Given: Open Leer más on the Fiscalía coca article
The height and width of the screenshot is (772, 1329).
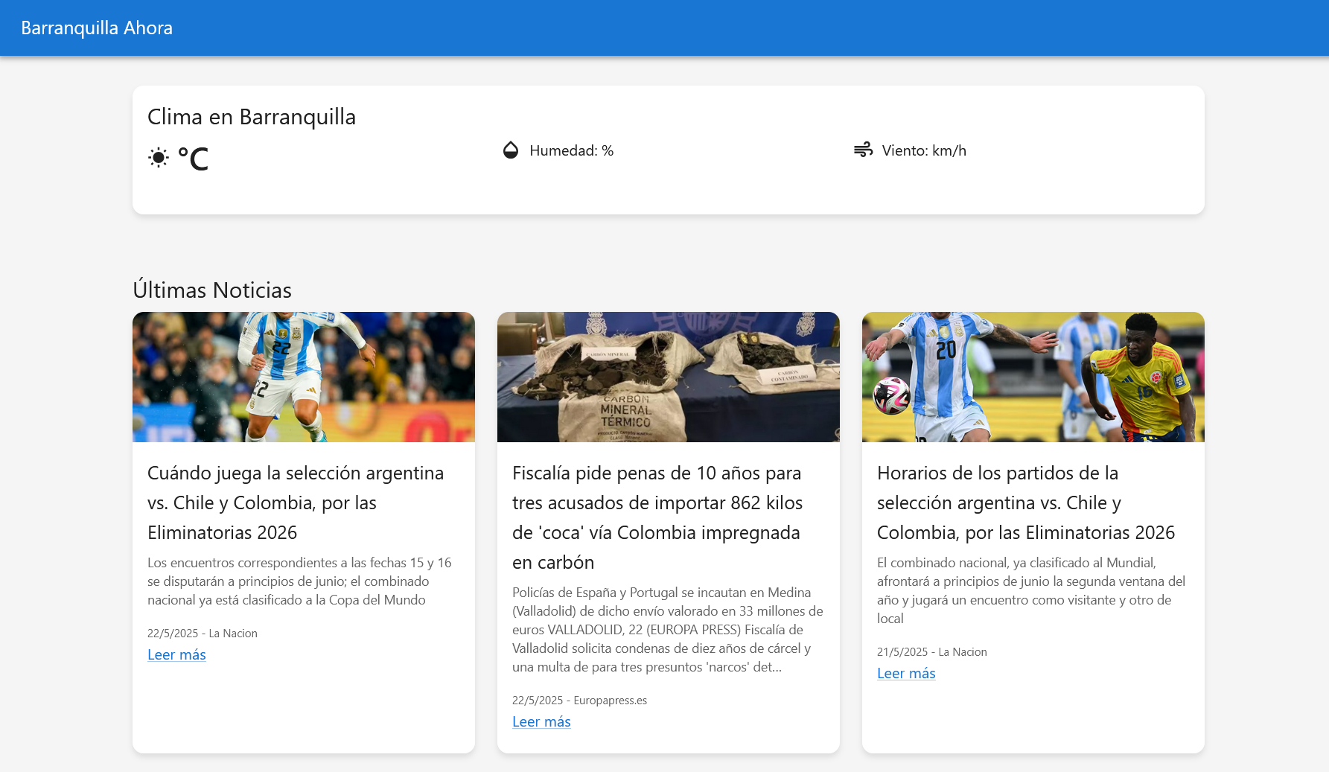Looking at the screenshot, I should (541, 721).
